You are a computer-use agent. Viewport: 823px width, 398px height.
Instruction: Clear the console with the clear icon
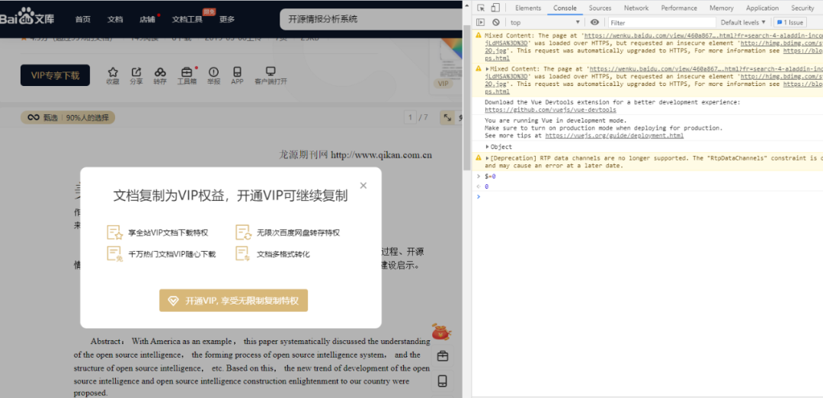[x=495, y=23]
